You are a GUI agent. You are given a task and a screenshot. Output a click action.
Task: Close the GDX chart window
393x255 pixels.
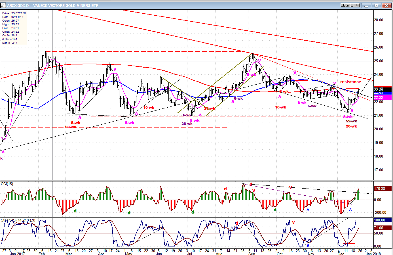click(x=386, y=5)
